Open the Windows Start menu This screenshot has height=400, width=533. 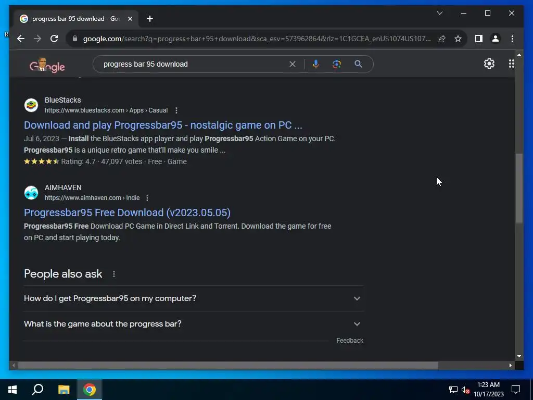[x=12, y=390]
